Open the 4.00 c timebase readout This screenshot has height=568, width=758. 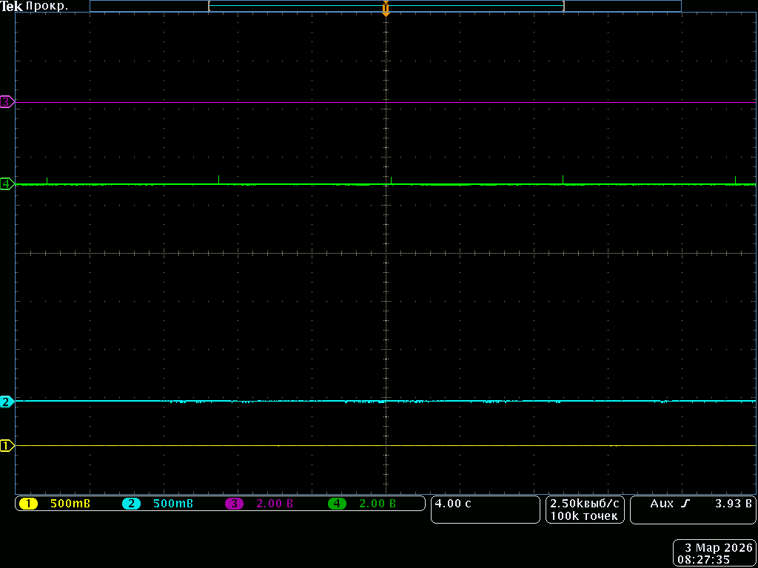(453, 504)
